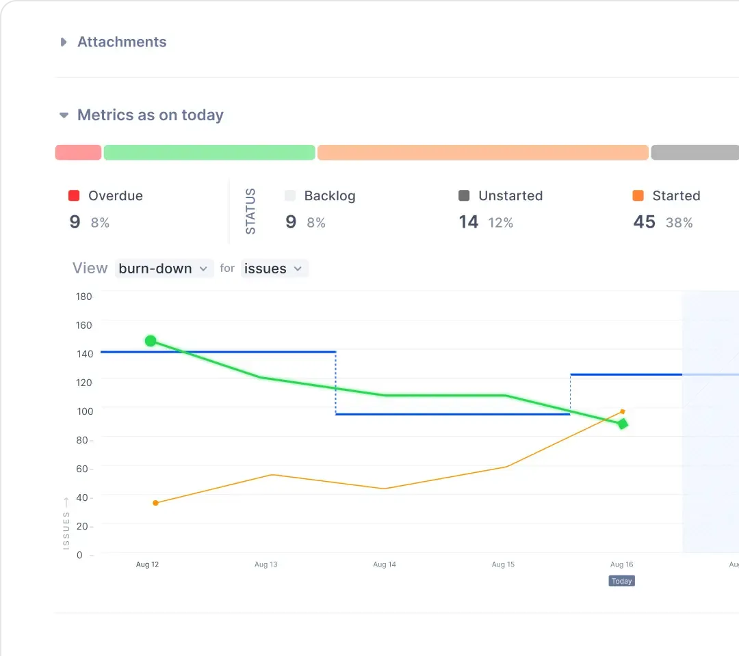Click the Backlog legend square icon
The width and height of the screenshot is (739, 656).
tap(290, 196)
